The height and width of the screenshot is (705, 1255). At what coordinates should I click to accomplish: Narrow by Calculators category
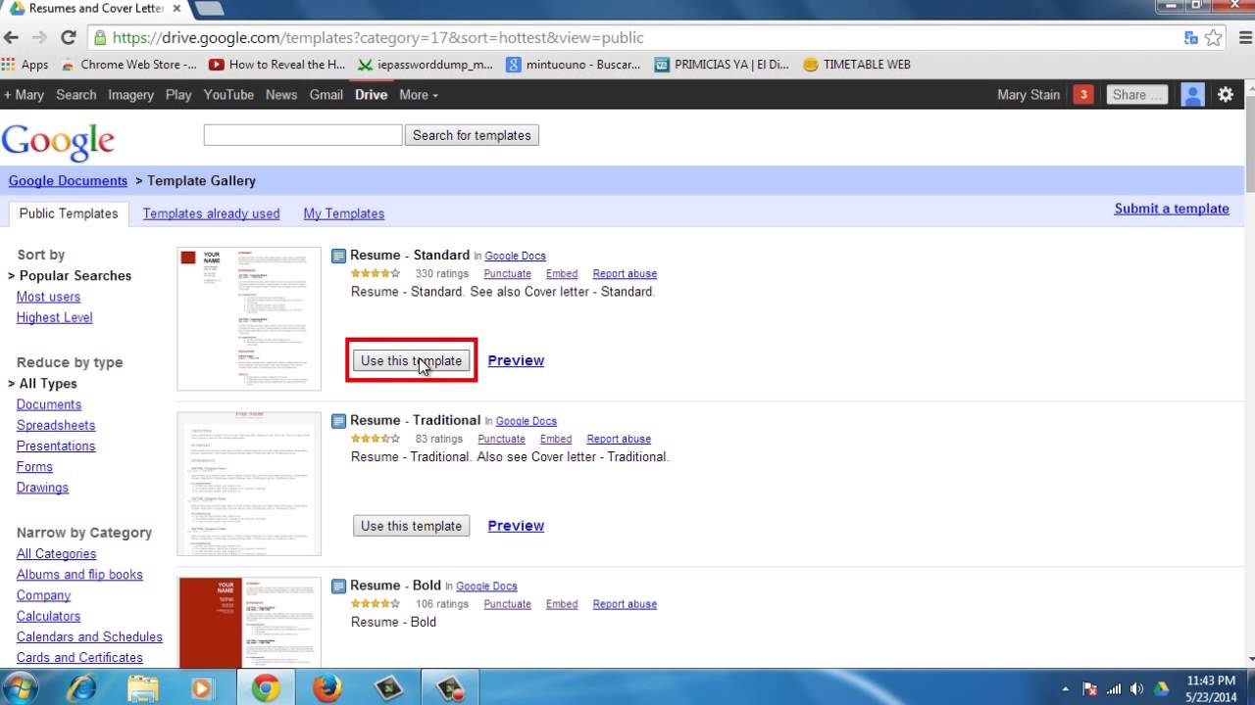click(48, 616)
